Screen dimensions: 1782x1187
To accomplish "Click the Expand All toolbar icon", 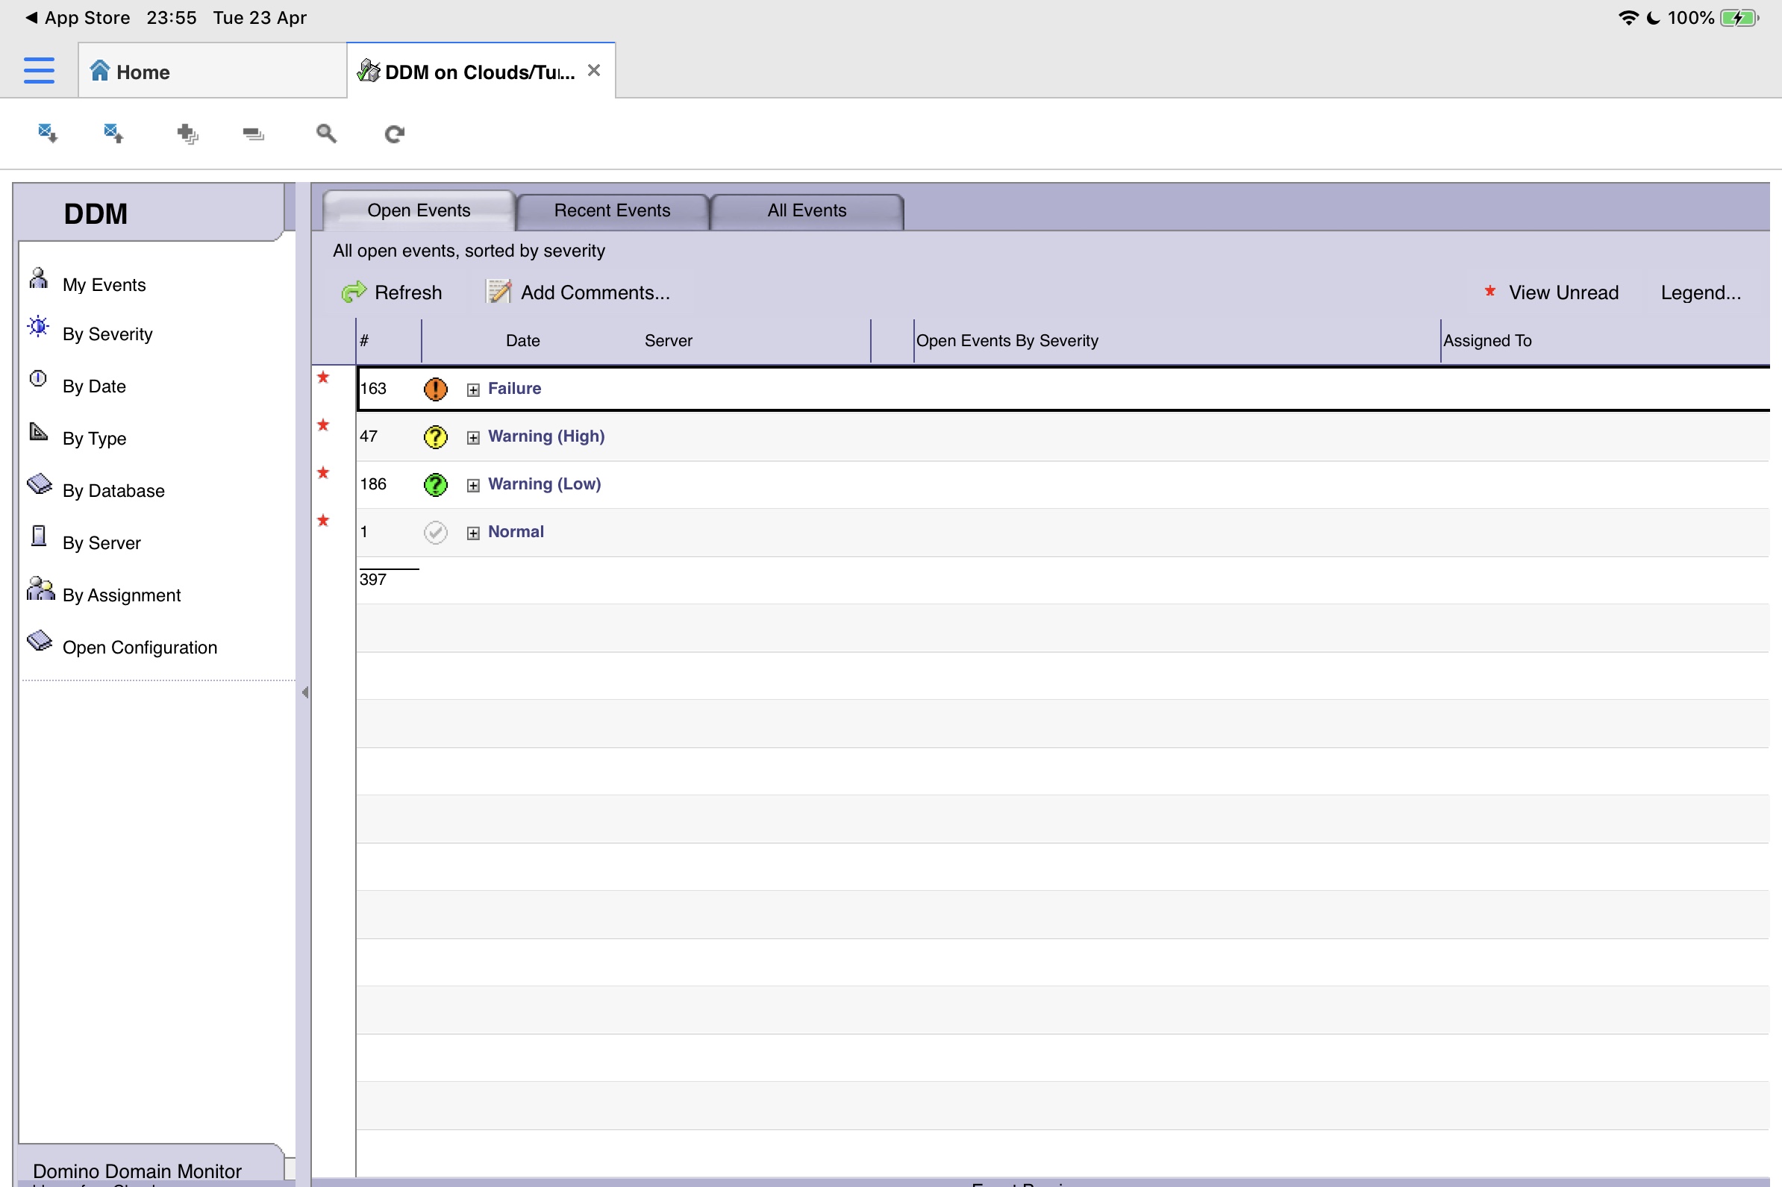I will click(187, 134).
